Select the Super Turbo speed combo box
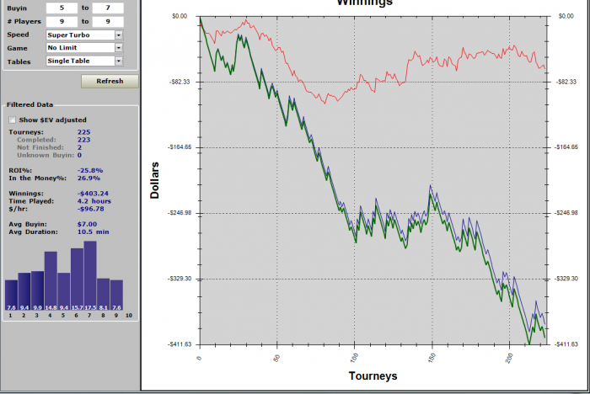This screenshot has height=394, width=590. click(84, 35)
